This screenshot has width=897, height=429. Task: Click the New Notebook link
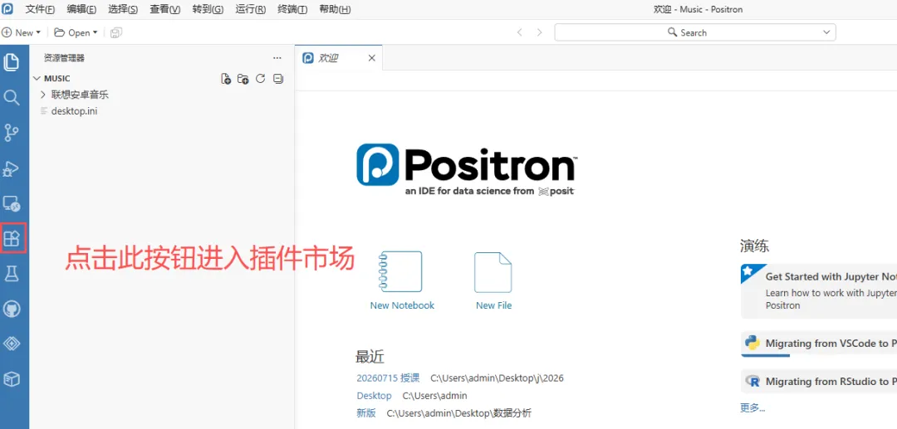click(x=402, y=305)
